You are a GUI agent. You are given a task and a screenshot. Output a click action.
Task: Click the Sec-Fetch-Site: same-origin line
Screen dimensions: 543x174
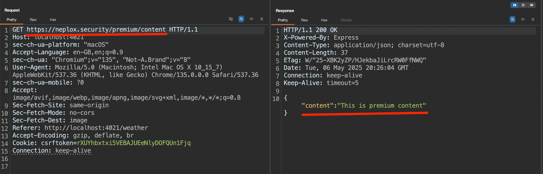click(60, 105)
